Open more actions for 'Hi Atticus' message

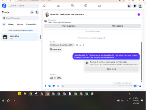(x=83, y=45)
